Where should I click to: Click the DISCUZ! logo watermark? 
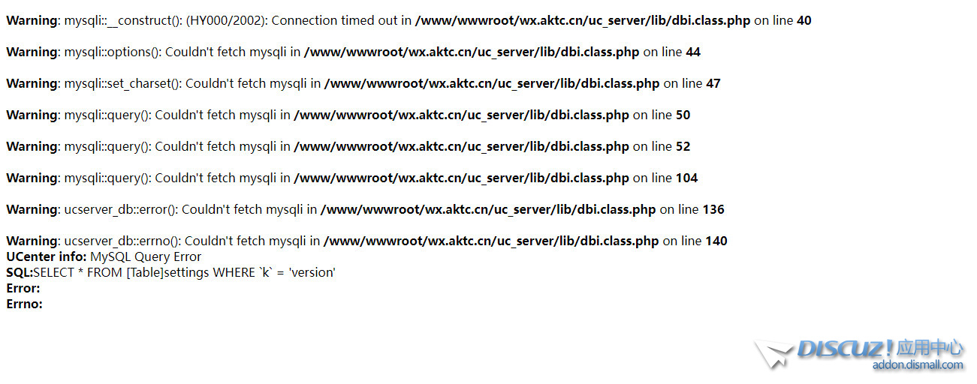click(845, 348)
